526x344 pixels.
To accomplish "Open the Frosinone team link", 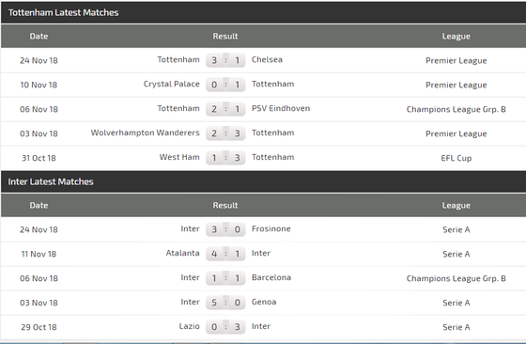I will (271, 229).
